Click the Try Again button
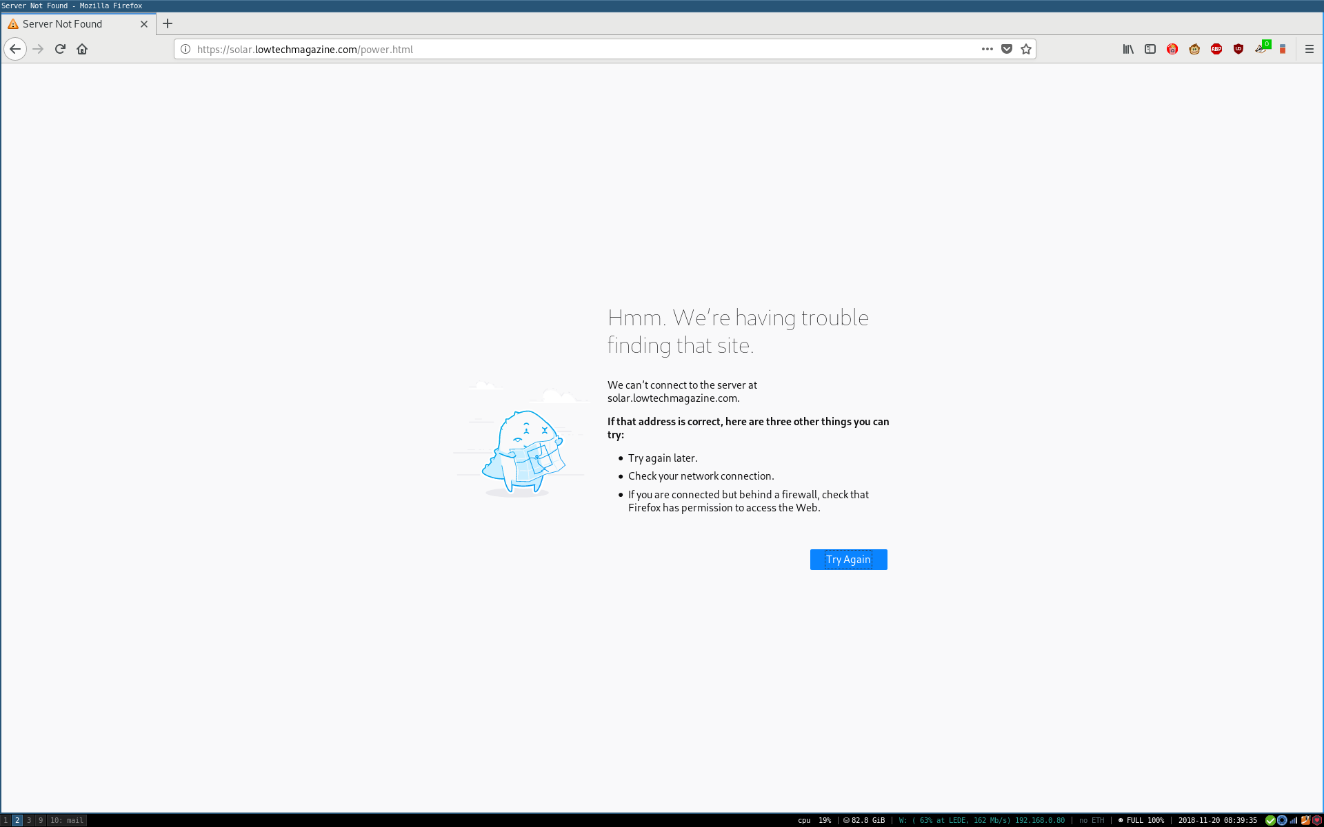Screen dimensions: 1324x827 [x=848, y=560]
